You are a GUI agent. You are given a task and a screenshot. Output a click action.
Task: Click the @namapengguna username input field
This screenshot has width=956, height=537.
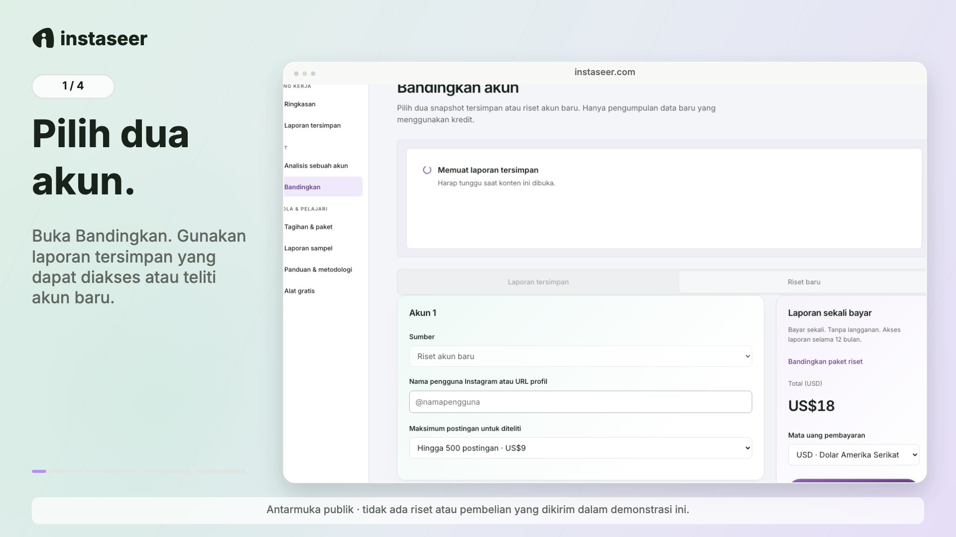point(581,402)
